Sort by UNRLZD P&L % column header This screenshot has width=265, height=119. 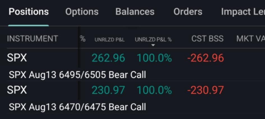click(153, 40)
